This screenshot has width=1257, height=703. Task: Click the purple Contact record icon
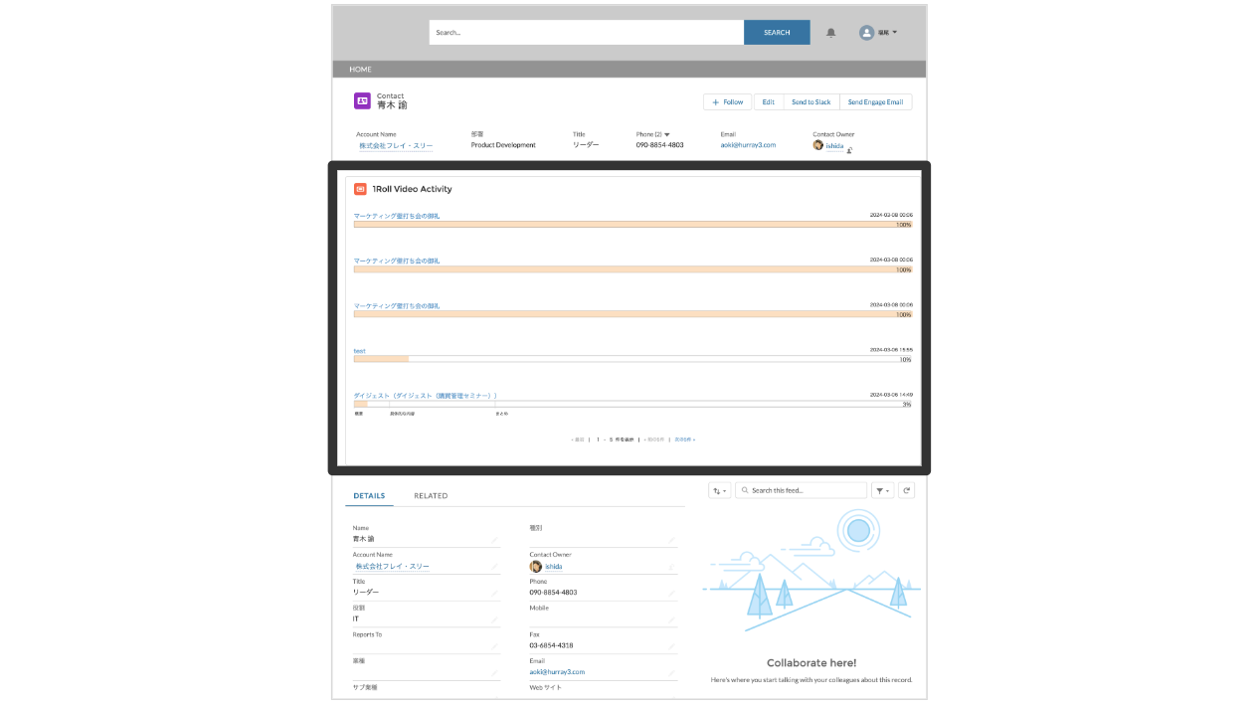coord(362,100)
